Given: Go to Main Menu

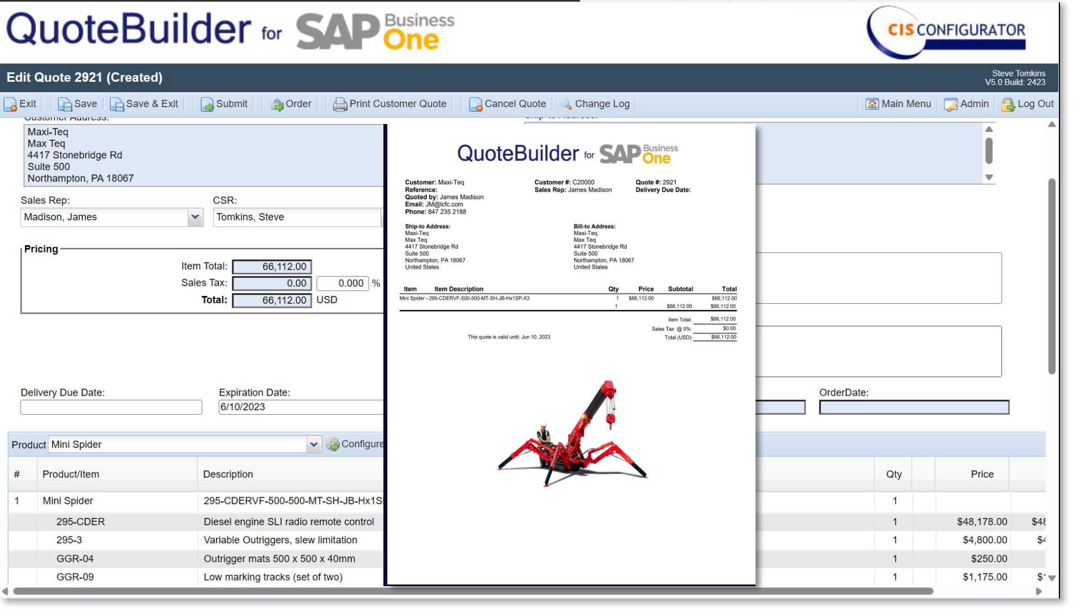Looking at the screenshot, I should click(x=906, y=104).
